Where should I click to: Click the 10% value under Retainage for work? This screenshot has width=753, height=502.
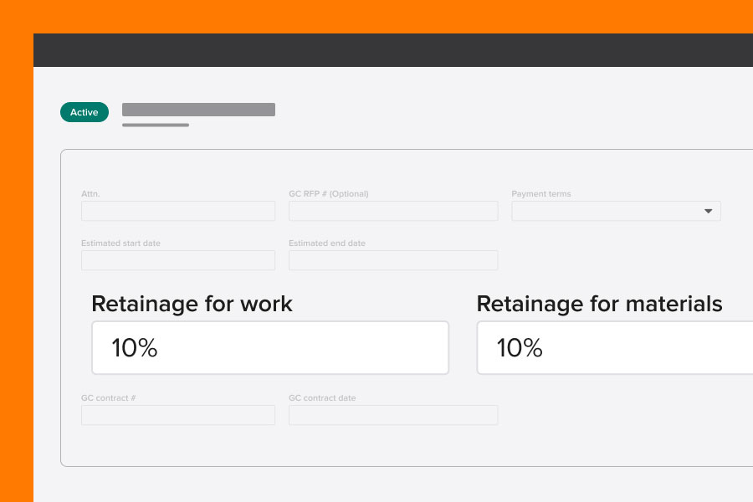click(134, 347)
